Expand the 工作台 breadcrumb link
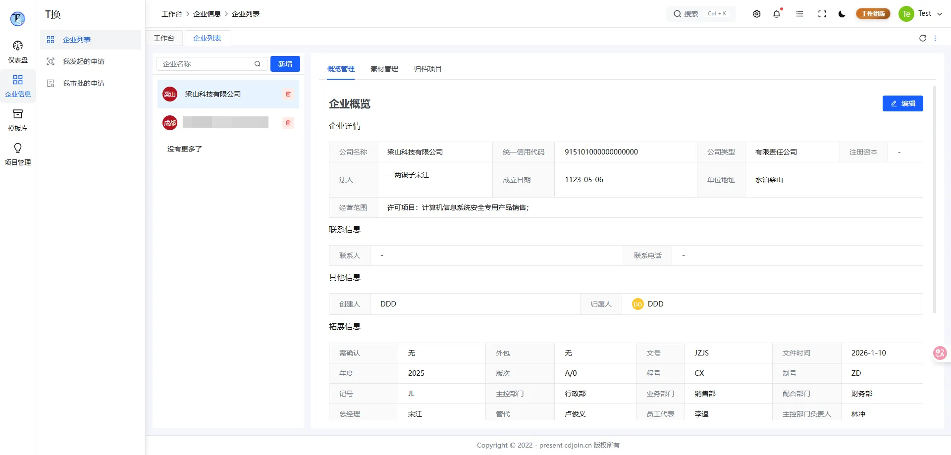 point(172,14)
